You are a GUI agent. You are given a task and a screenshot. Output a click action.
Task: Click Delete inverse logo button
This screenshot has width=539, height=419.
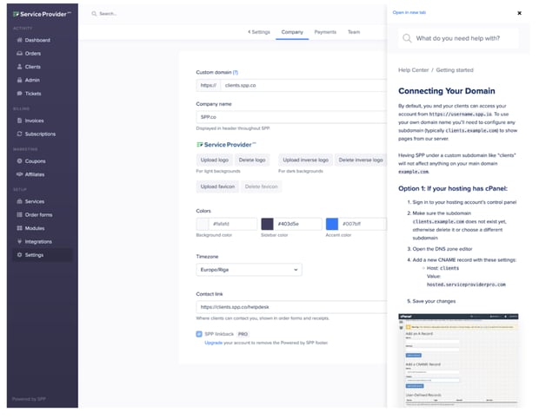pos(361,160)
